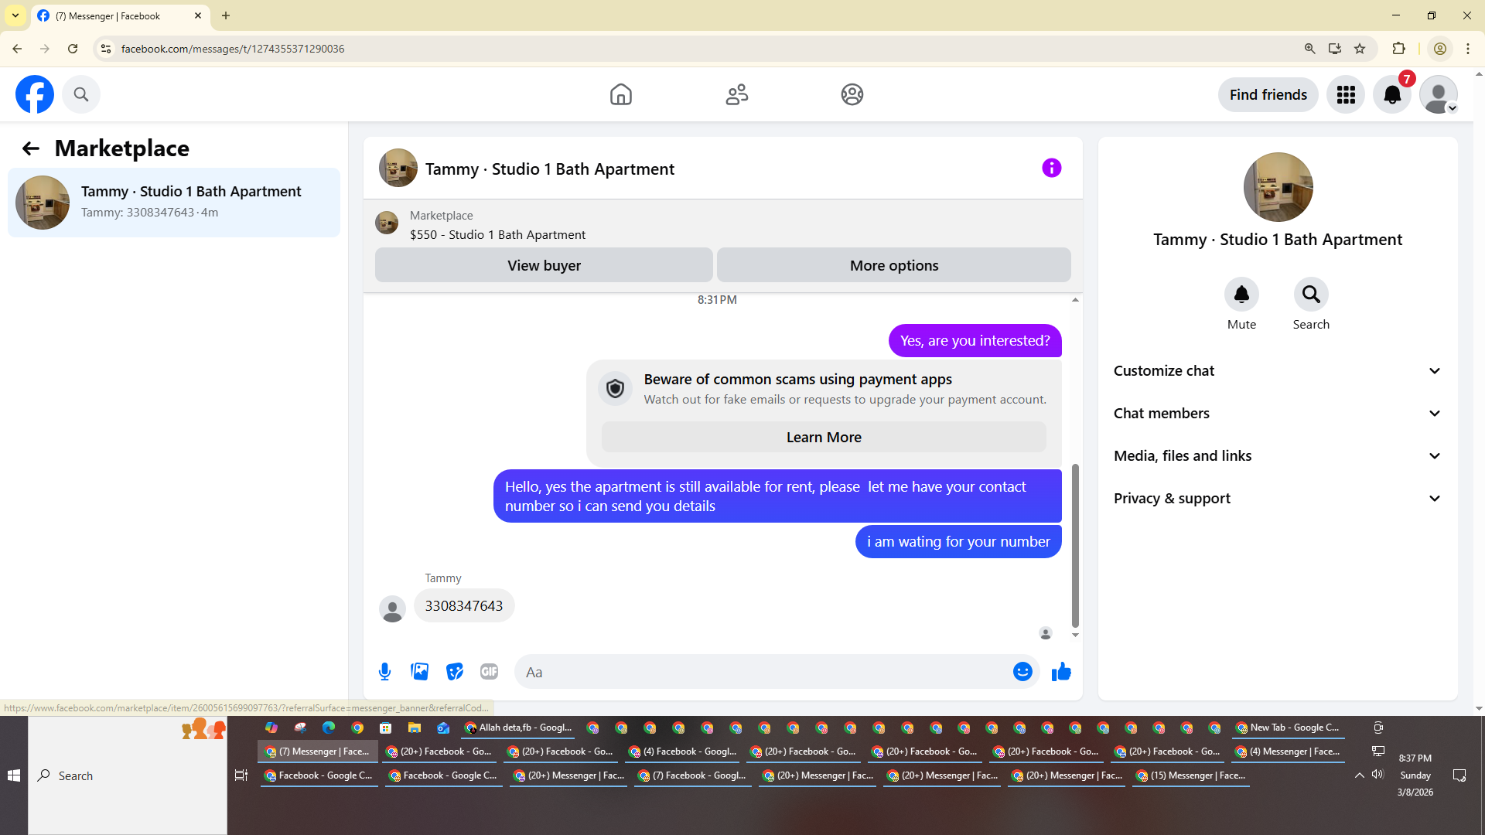Open the GIF picker
Viewport: 1485px width, 835px height.
pos(489,672)
